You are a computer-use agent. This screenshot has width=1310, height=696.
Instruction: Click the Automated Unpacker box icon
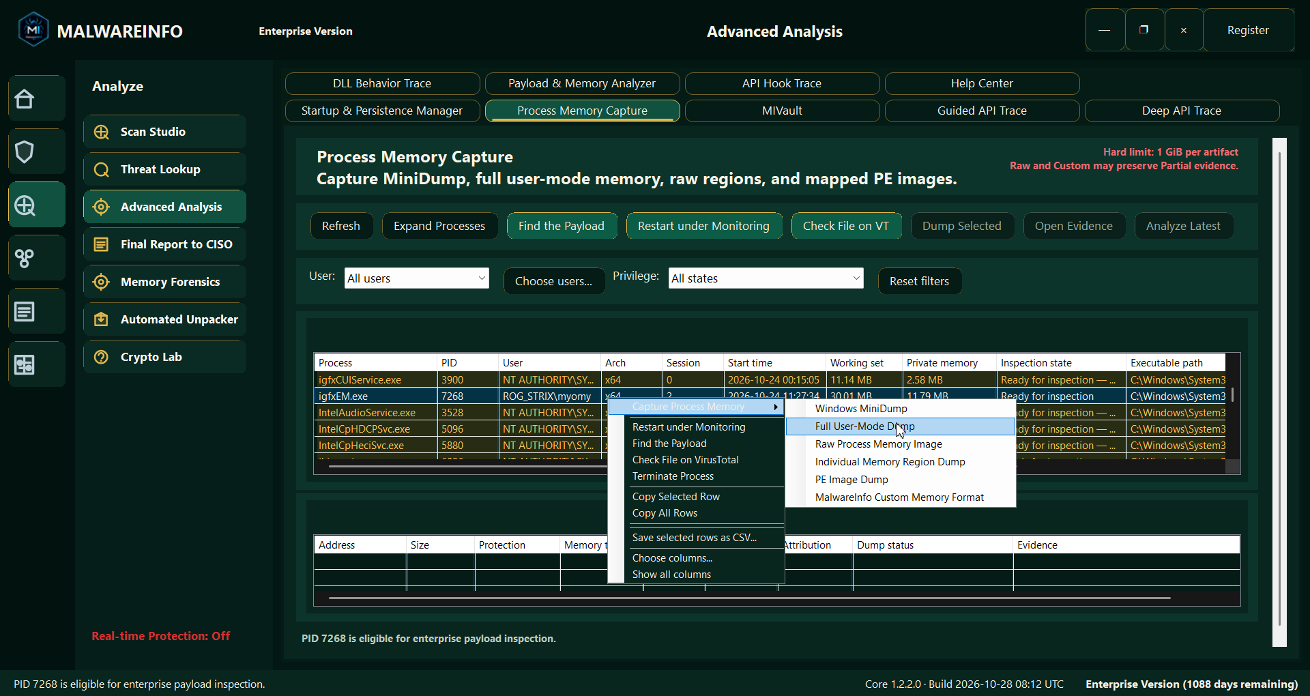pos(102,319)
